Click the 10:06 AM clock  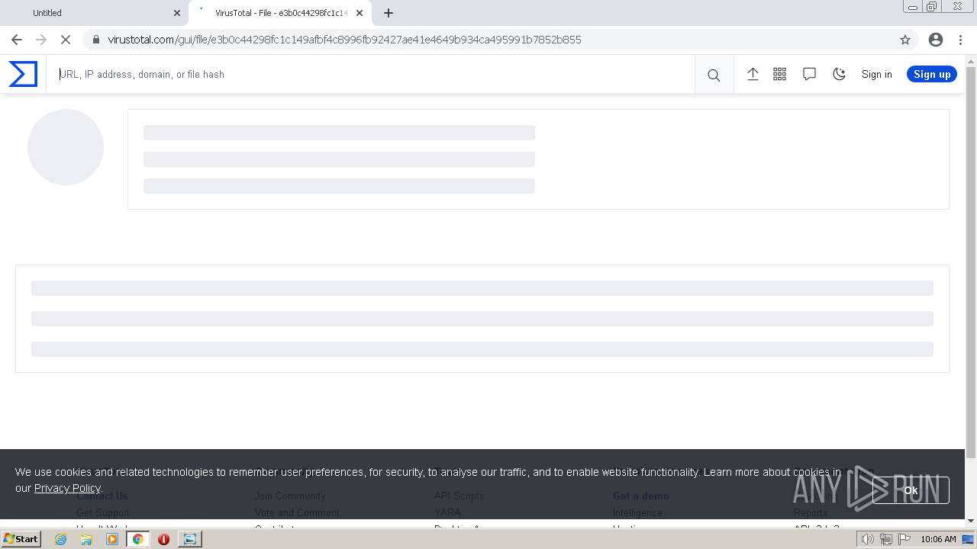pos(938,539)
